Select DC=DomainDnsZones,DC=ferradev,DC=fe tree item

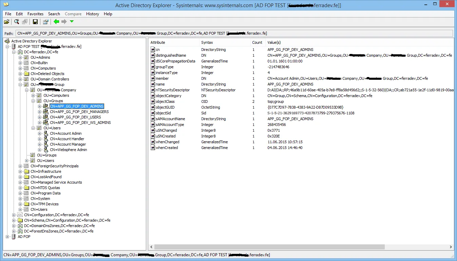tap(59, 226)
